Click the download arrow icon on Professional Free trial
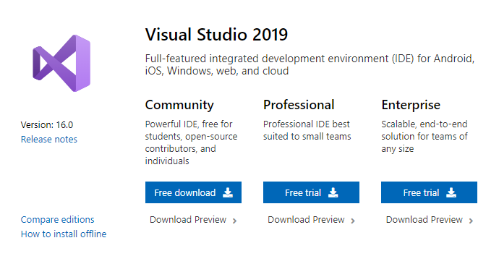 pyautogui.click(x=333, y=192)
